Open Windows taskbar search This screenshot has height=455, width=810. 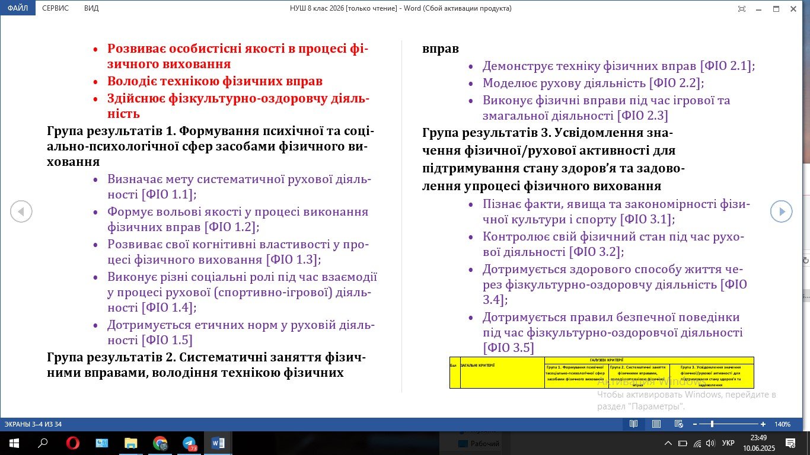pos(43,443)
